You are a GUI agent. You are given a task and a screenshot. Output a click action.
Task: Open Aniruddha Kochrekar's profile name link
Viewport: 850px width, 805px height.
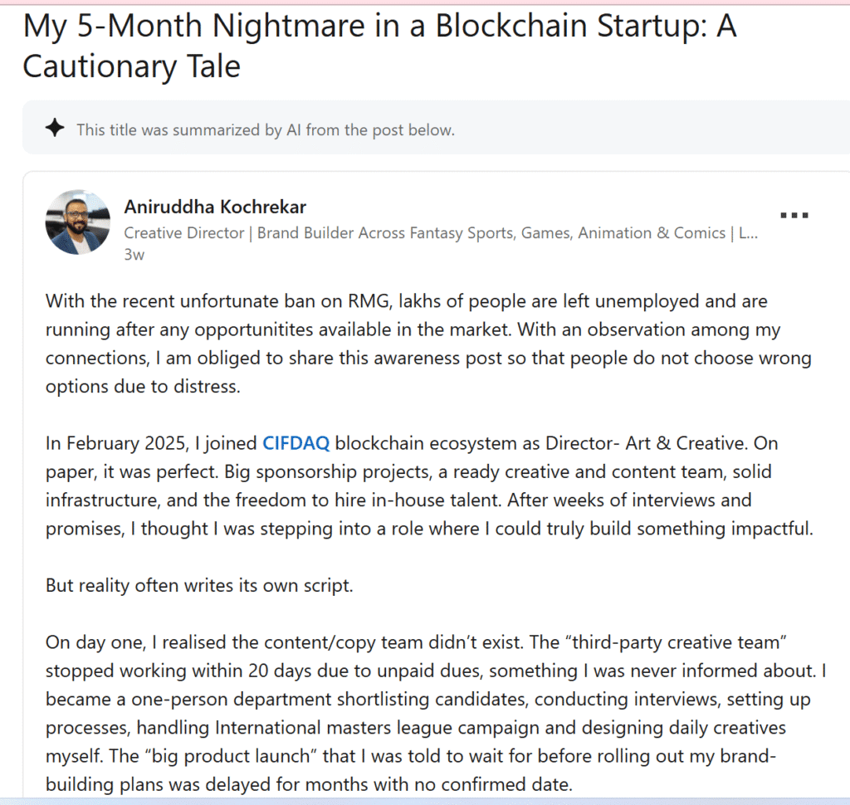(215, 207)
